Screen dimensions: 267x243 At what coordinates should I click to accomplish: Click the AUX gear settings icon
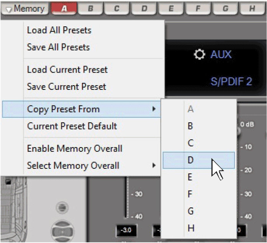click(199, 54)
